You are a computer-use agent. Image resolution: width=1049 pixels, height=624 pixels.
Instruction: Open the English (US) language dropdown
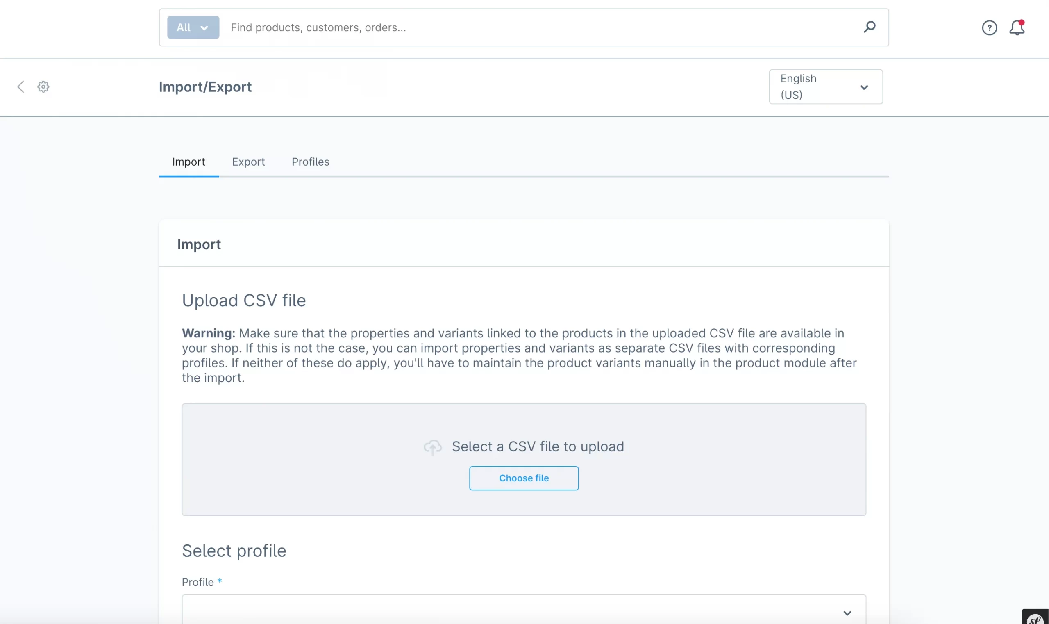(x=825, y=87)
